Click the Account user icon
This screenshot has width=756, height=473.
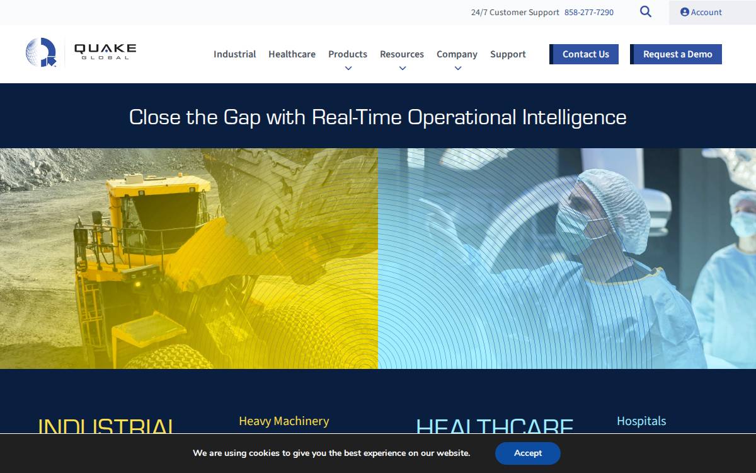685,12
